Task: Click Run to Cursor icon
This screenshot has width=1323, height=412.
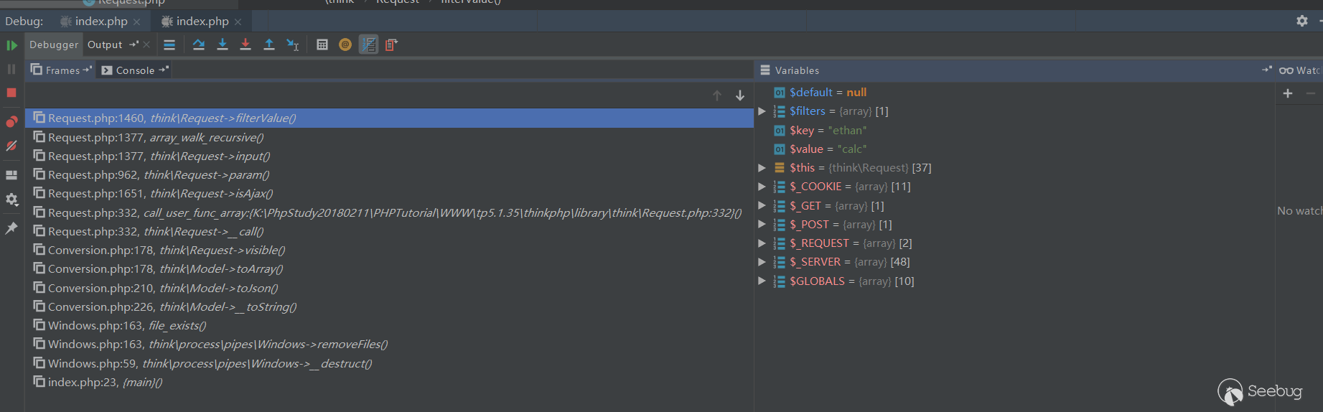Action: [x=293, y=45]
